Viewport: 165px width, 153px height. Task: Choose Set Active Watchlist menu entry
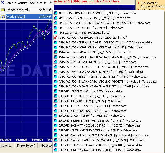[x=26, y=10]
